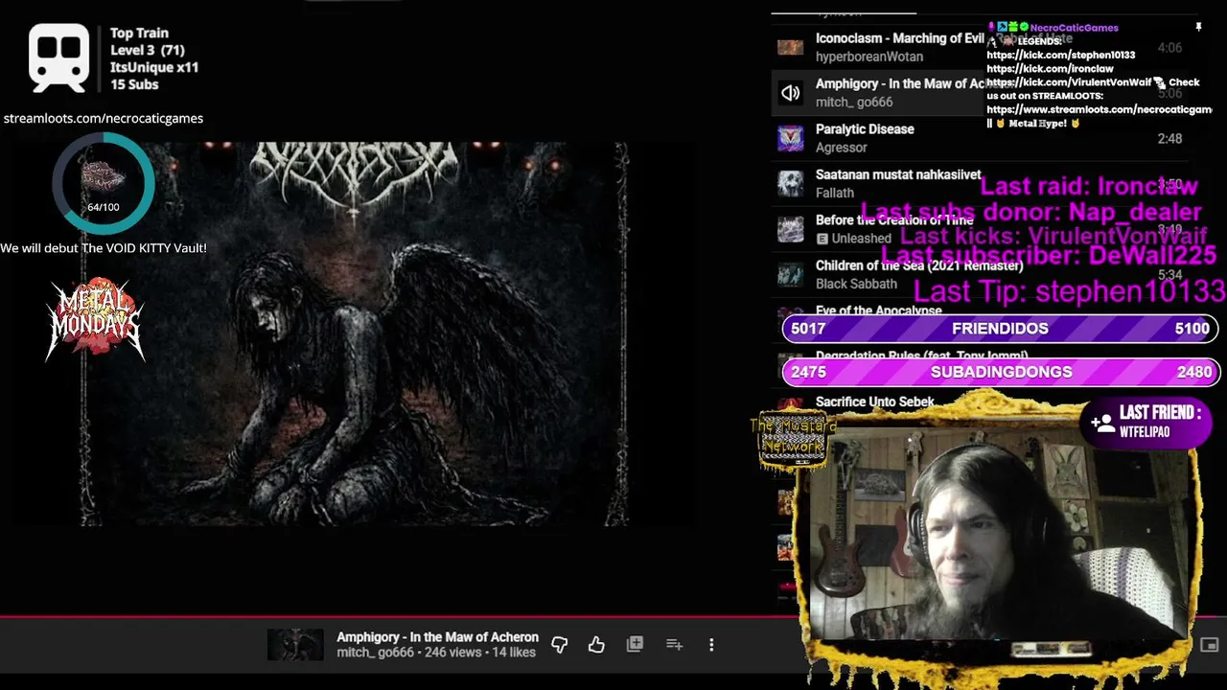Click the red playback progress line
Screen dimensions: 1227x690
click(x=398, y=616)
